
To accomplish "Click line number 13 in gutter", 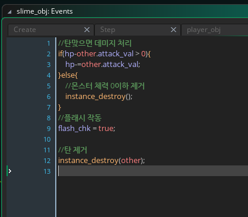I will 47,171.
